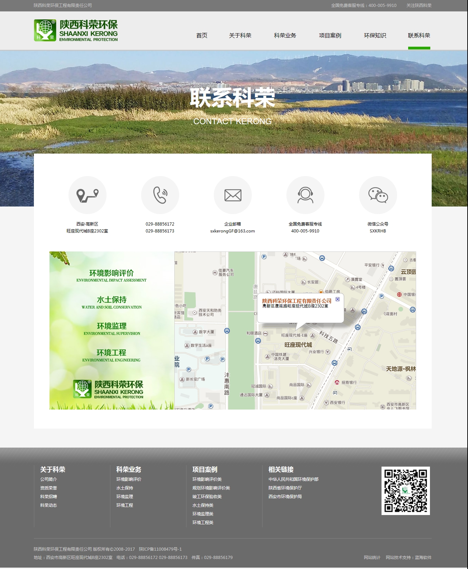This screenshot has height=569, width=468.
Task: Click the 长安居 marker on map
Action: tap(303, 282)
